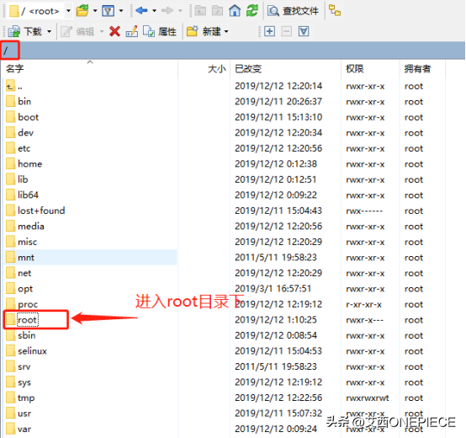Select the '..' parent directory entry

(14, 86)
